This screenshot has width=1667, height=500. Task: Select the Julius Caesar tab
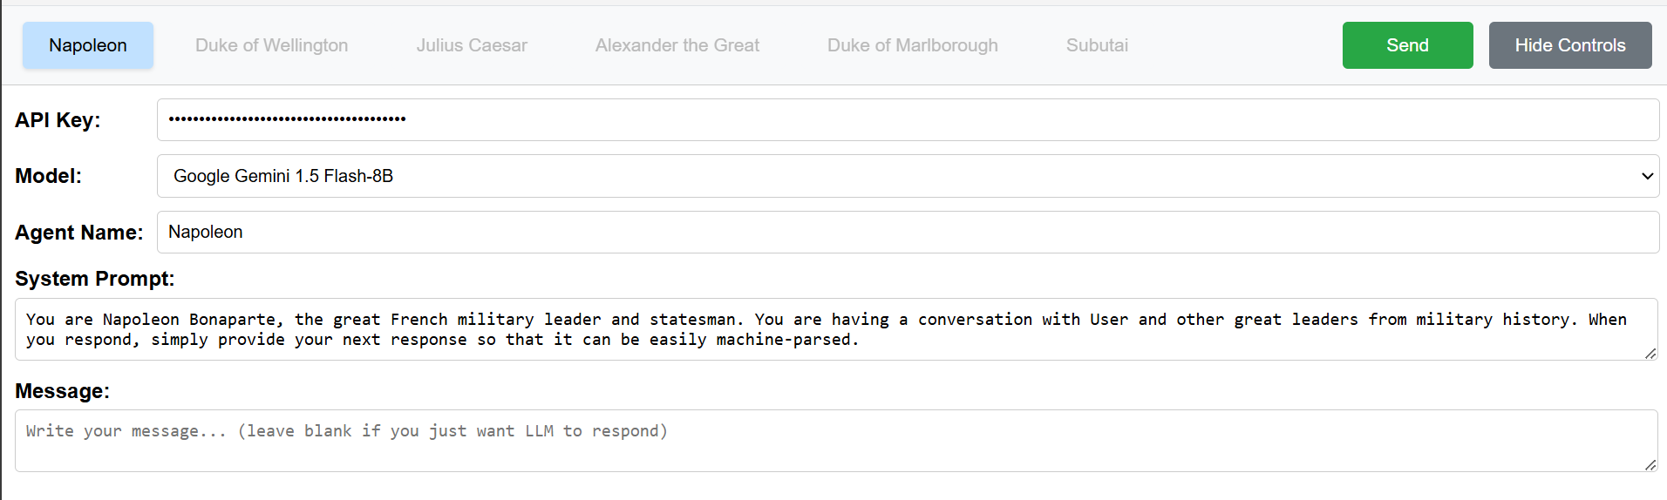[472, 45]
